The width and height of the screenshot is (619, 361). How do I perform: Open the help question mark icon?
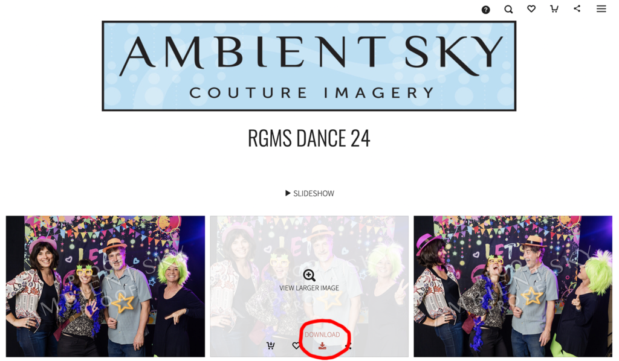[x=485, y=10]
